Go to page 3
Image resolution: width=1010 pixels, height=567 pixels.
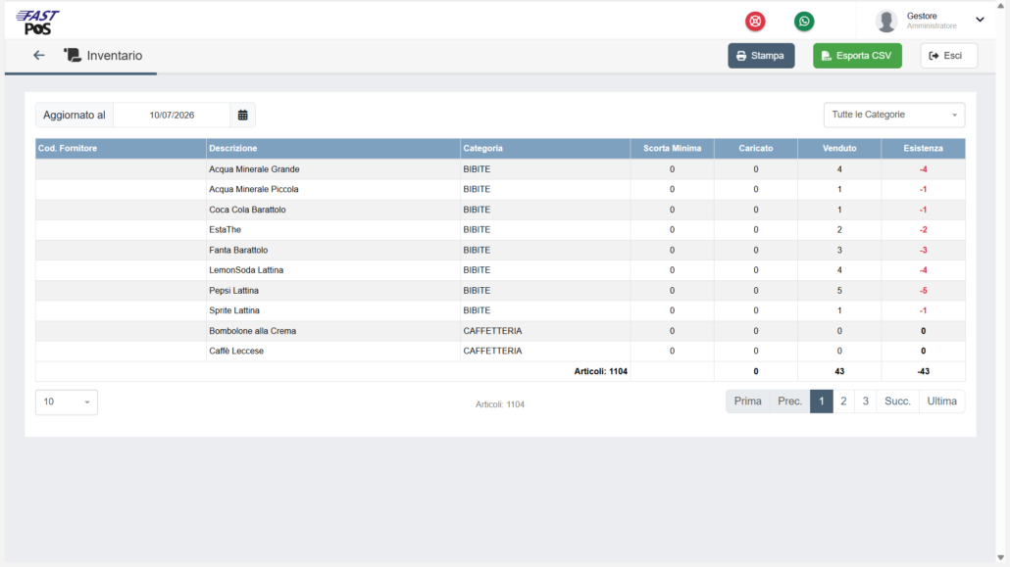865,401
